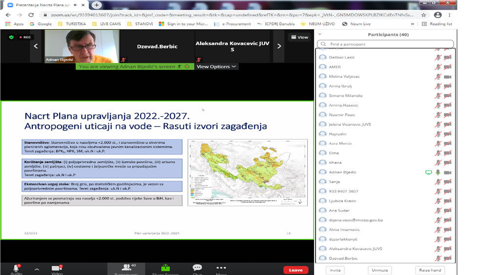The width and height of the screenshot is (500, 275).
Task: Show next video thumbnails with right arrow
Action: coord(279,46)
